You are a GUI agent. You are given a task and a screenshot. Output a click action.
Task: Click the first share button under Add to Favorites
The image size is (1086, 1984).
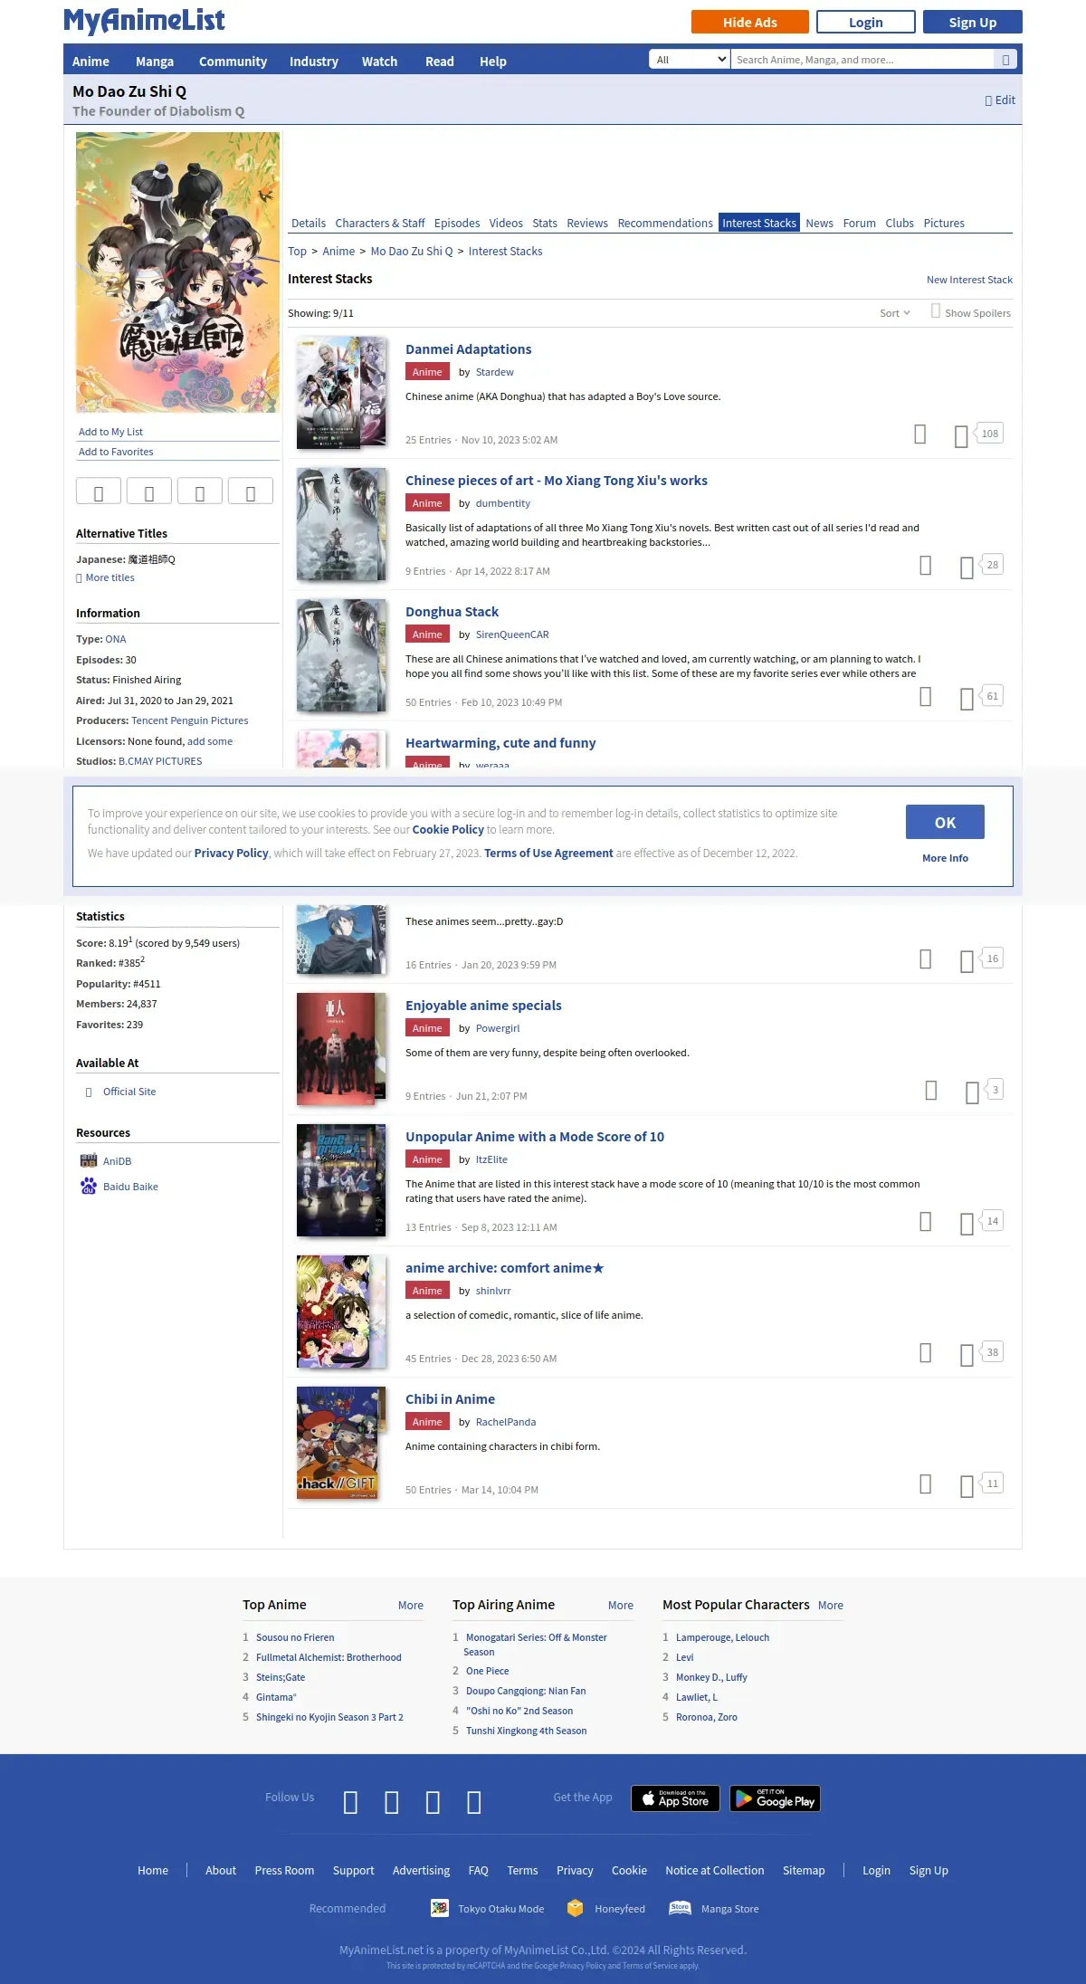(99, 491)
